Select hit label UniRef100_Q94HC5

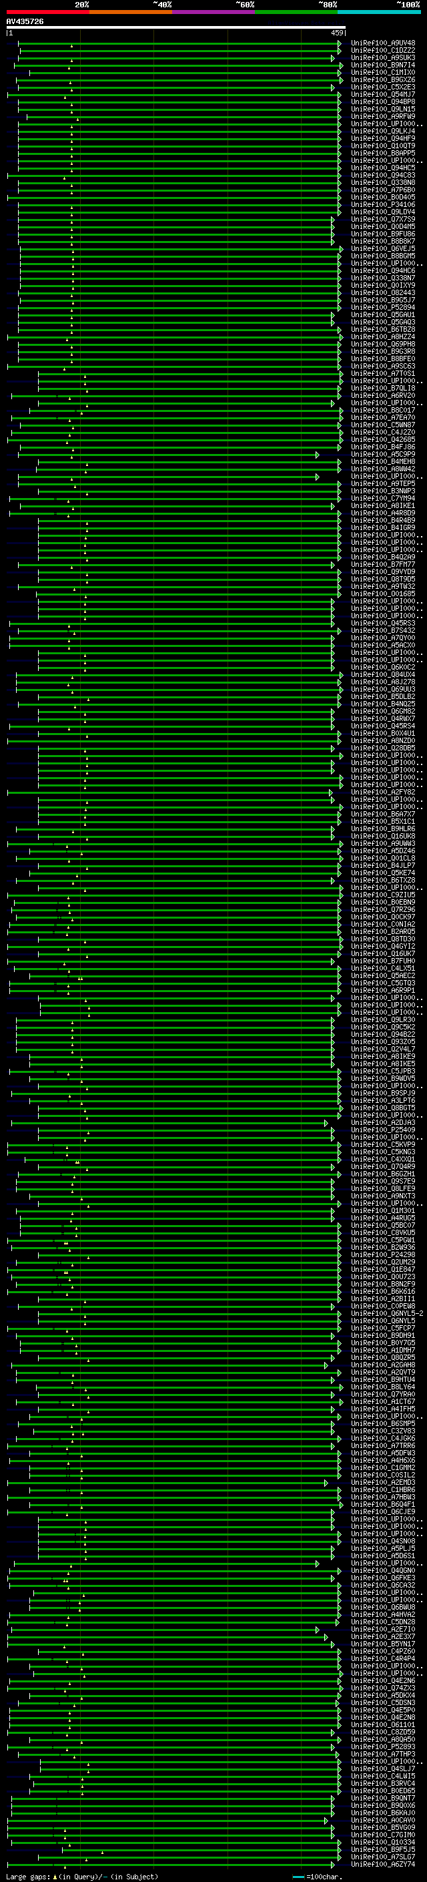[x=383, y=168]
